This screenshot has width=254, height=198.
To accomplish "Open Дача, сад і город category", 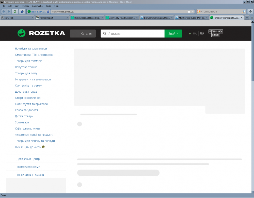I will pyautogui.click(x=26, y=92).
